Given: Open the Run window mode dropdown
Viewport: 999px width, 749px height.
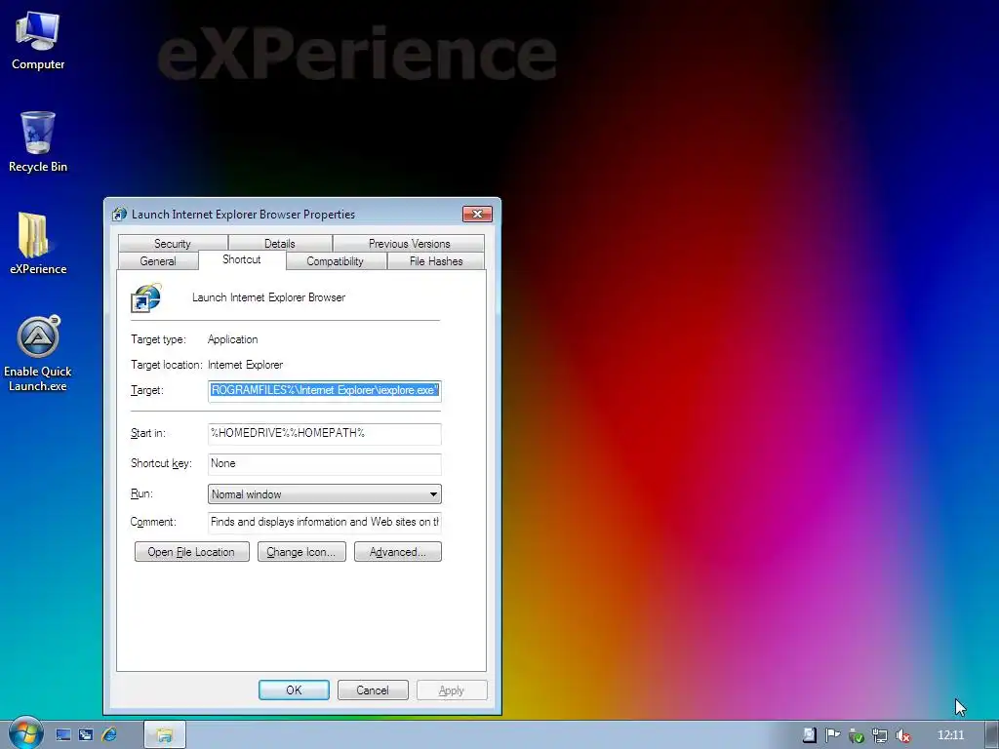Looking at the screenshot, I should (324, 494).
